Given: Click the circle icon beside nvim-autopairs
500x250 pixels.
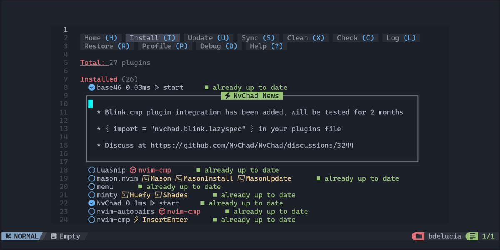Looking at the screenshot, I should [x=92, y=211].
